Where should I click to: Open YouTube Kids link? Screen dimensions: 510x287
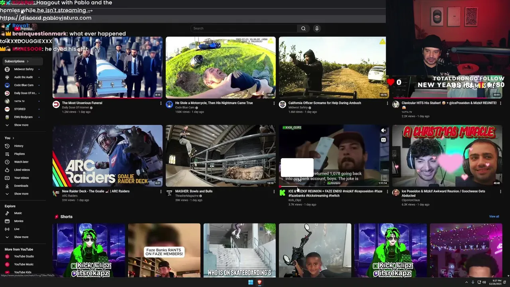pyautogui.click(x=23, y=272)
